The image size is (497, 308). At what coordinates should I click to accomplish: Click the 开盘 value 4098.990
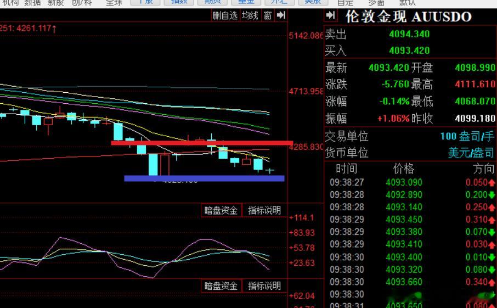[x=475, y=68]
